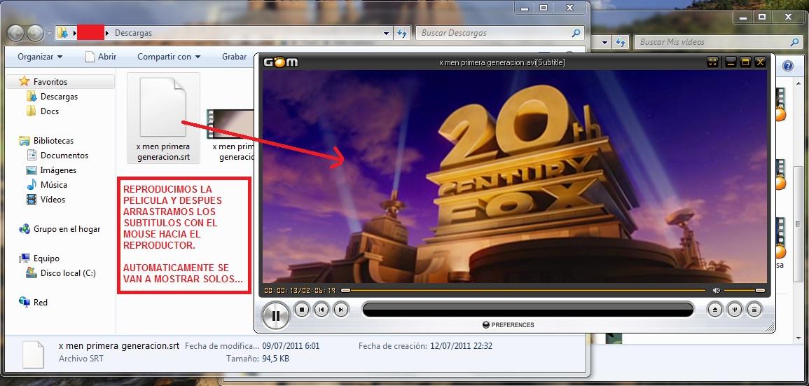Screen dimensions: 809x386
Task: Adjust the GOM volume slider
Action: pos(745,291)
